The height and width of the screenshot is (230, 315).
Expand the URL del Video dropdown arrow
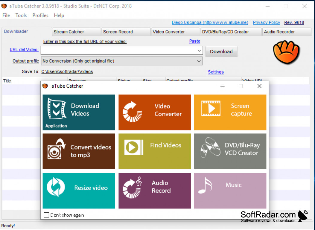pyautogui.click(x=199, y=51)
